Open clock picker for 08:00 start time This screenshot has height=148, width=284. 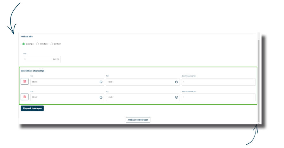click(x=101, y=82)
